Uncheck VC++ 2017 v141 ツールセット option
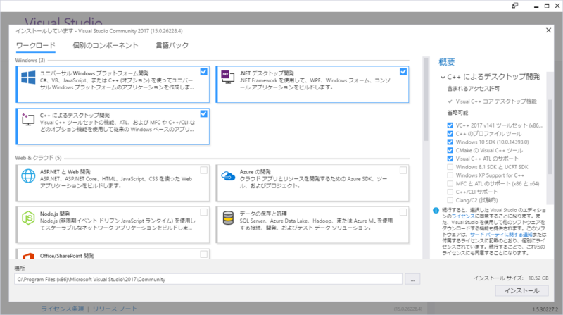The width and height of the screenshot is (563, 315). click(450, 125)
